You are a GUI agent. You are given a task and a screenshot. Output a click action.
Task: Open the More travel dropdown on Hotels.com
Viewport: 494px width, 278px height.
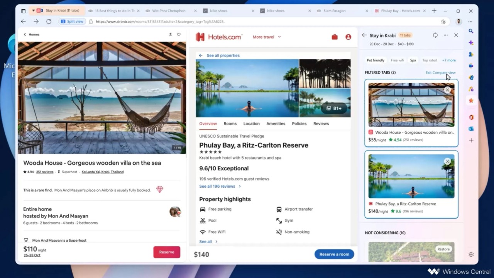pyautogui.click(x=266, y=37)
